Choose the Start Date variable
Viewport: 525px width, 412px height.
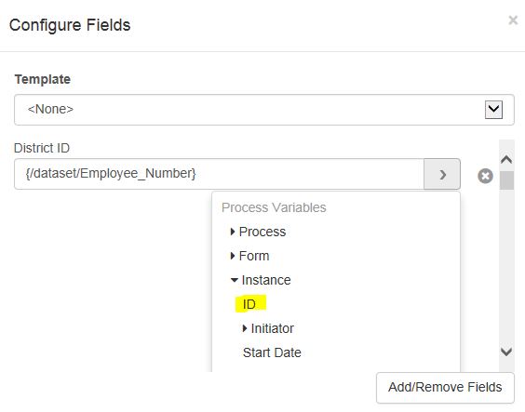272,352
